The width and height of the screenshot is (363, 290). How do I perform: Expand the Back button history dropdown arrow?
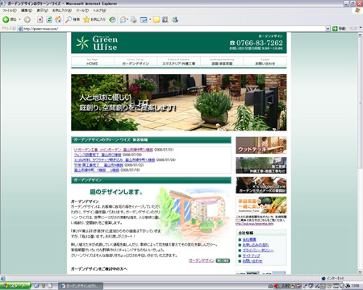20,19
